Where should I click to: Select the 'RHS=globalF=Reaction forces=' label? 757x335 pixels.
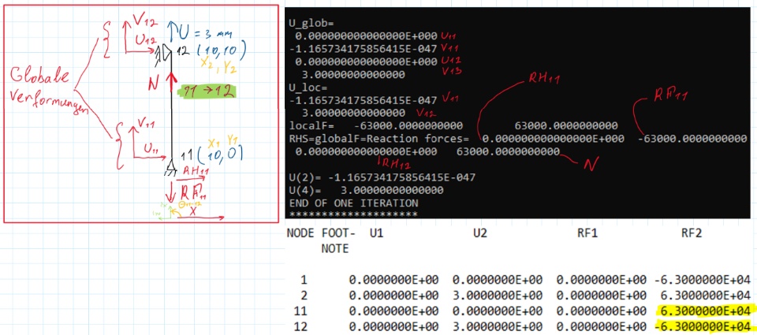(x=378, y=139)
